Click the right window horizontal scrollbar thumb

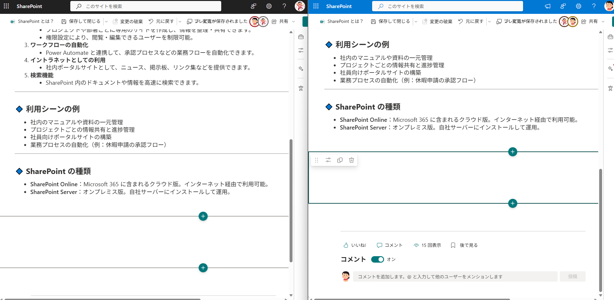coord(412,299)
